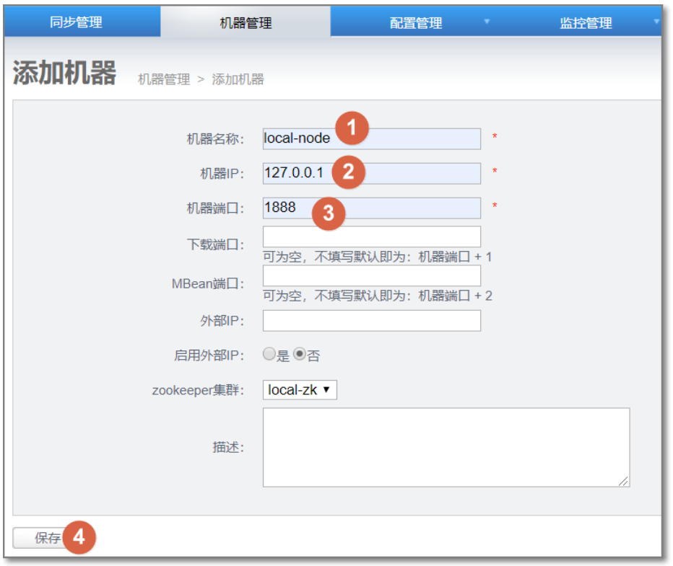
Task: Focus the 机器名称 input field
Action: point(372,139)
